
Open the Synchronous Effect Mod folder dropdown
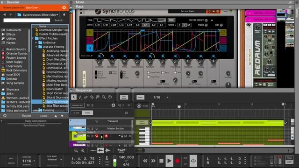click(x=38, y=14)
